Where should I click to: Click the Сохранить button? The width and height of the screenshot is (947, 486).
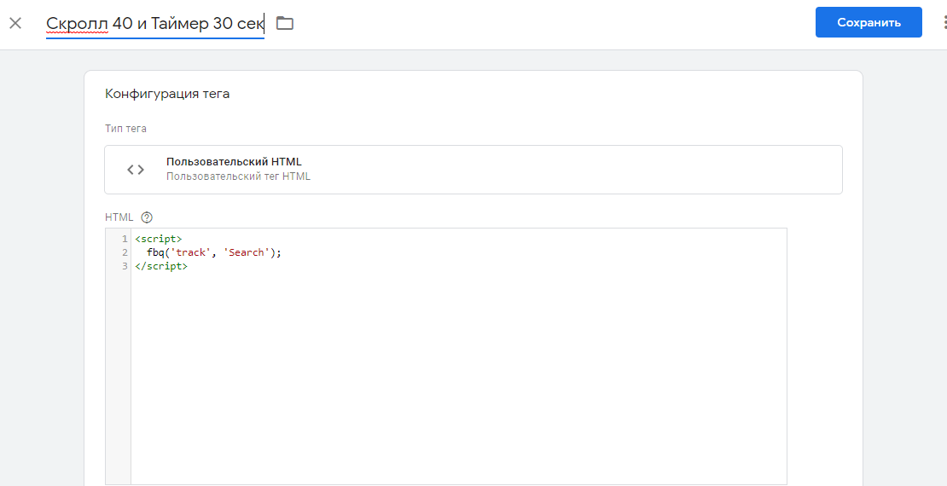tap(869, 22)
